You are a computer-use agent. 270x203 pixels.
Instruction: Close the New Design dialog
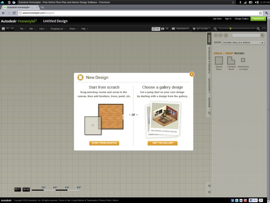(192, 74)
